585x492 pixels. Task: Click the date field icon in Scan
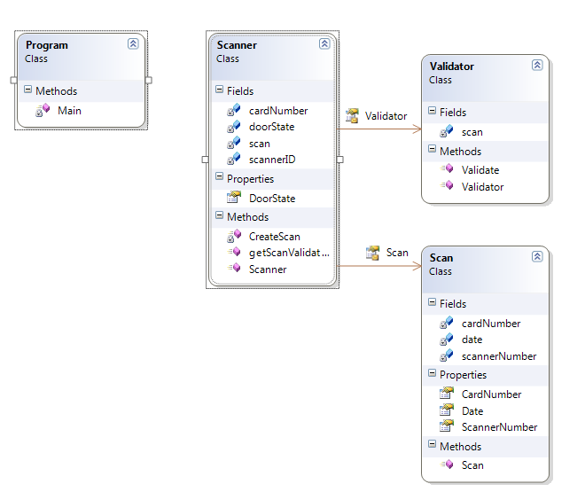446,339
